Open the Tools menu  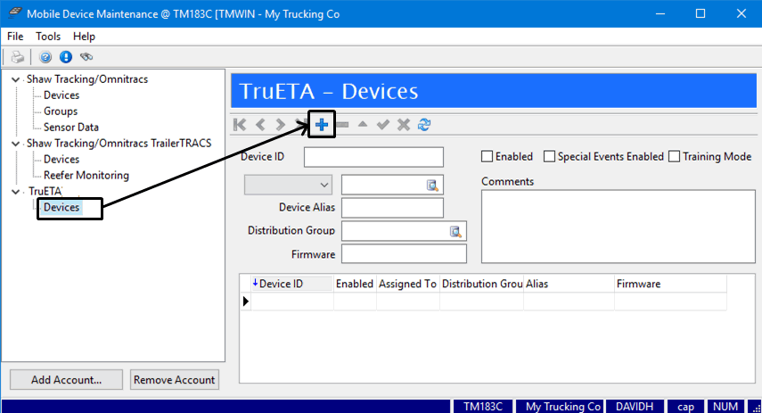click(x=48, y=37)
